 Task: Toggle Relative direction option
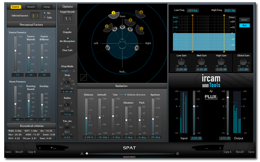(125, 95)
